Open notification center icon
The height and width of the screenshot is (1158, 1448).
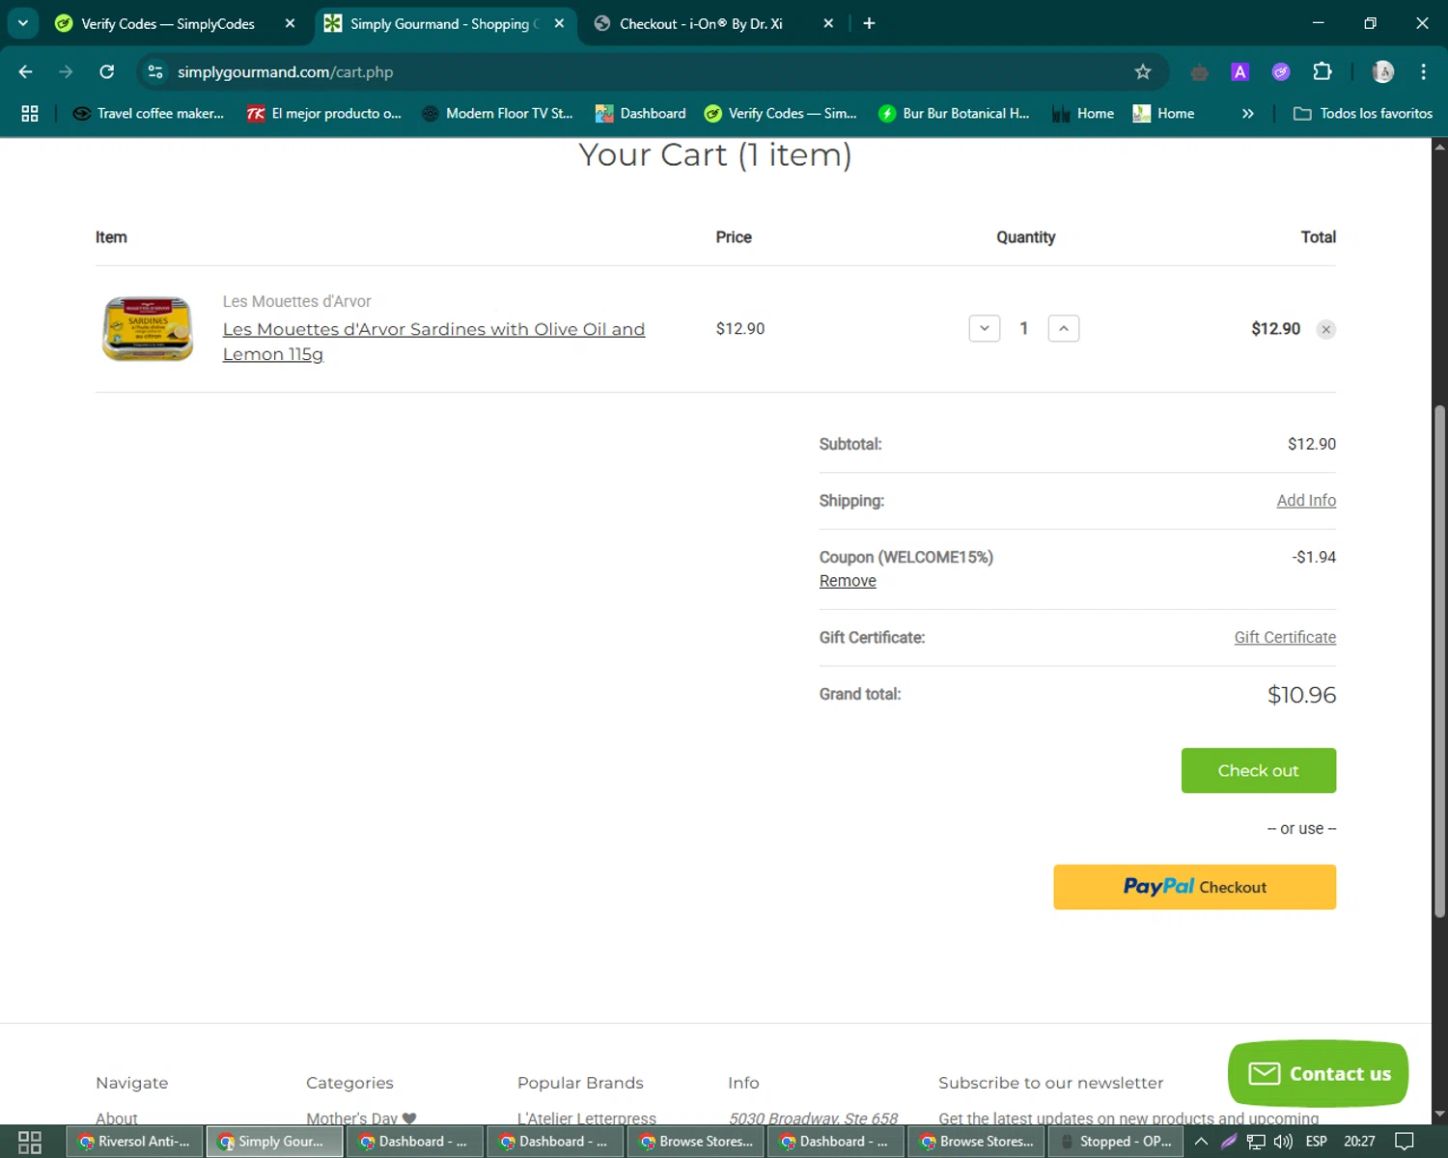[1405, 1142]
